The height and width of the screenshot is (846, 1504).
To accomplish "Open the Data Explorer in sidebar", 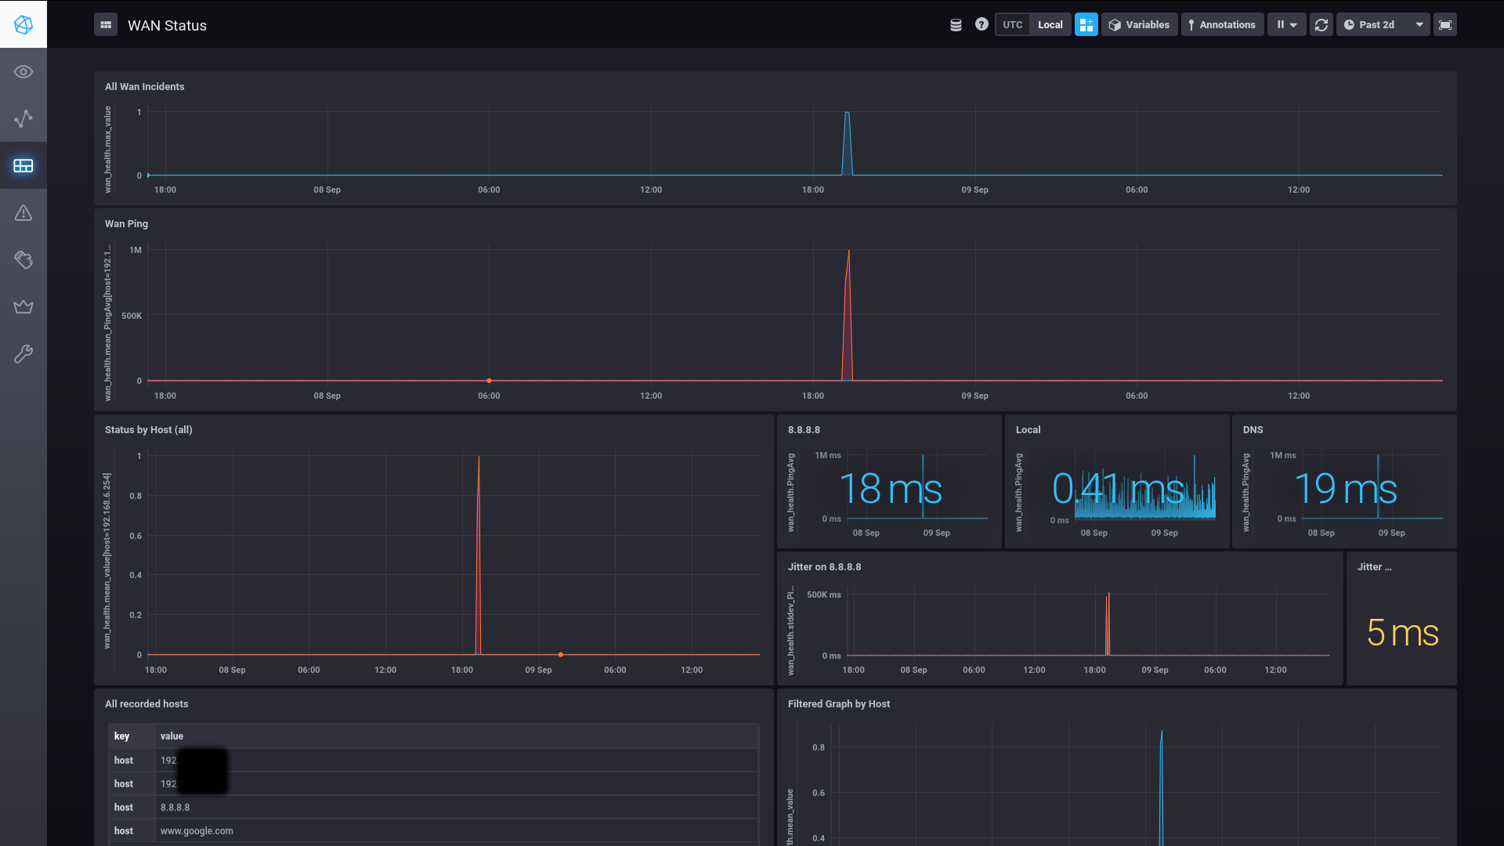I will tap(23, 119).
